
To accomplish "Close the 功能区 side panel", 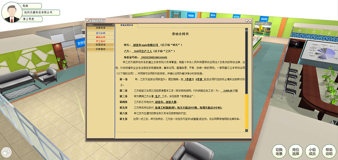I will [113, 25].
